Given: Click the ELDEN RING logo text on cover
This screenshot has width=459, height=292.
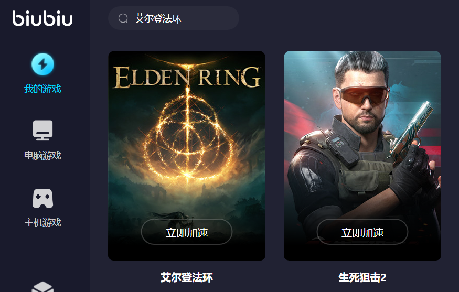Looking at the screenshot, I should (186, 77).
